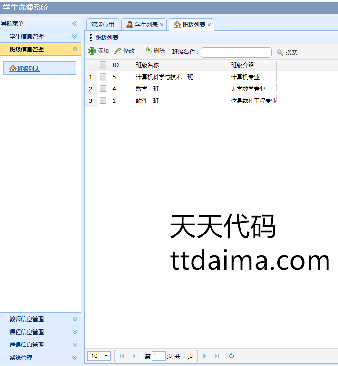Click the pencil Edit (修改) icon

(x=117, y=51)
